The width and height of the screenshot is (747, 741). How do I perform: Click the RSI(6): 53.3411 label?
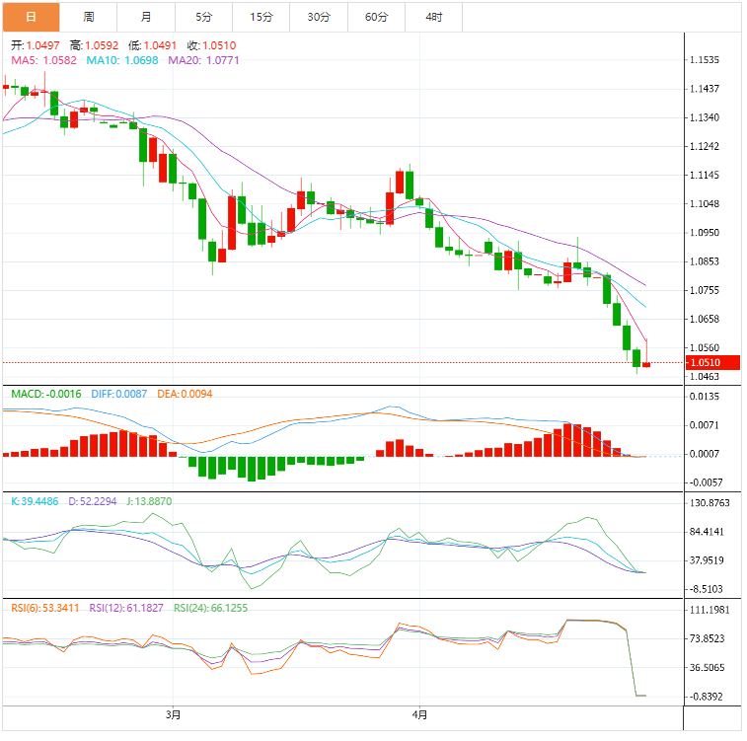[45, 608]
